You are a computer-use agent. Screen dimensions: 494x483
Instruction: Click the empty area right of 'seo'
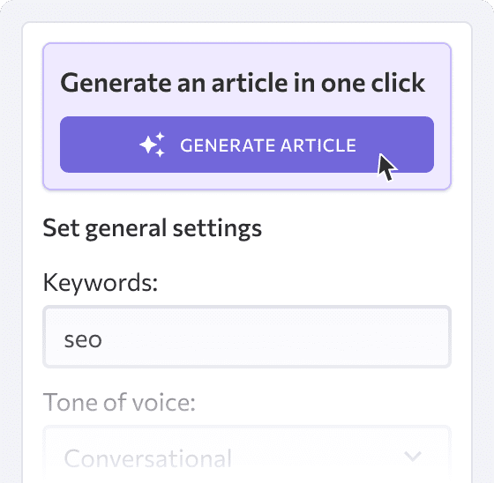click(274, 337)
